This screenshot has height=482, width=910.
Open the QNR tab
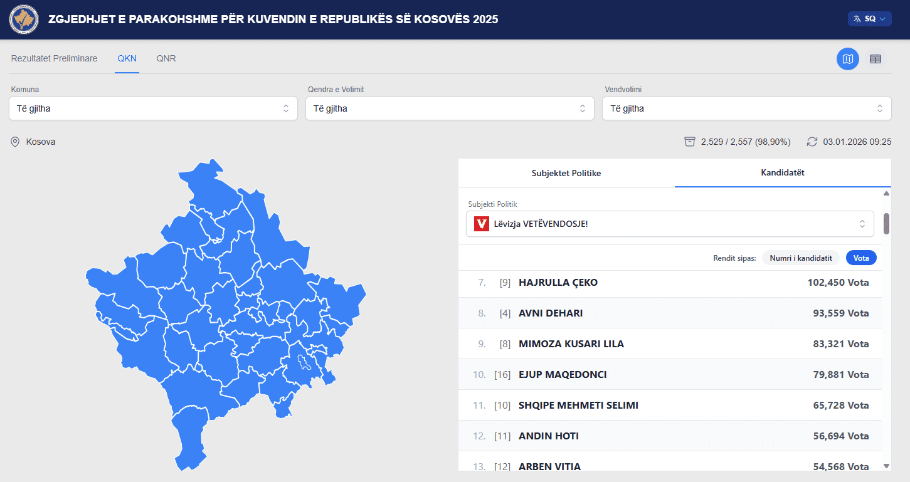click(x=166, y=58)
